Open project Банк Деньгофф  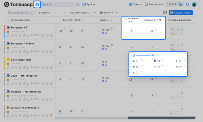pyautogui.click(x=21, y=60)
